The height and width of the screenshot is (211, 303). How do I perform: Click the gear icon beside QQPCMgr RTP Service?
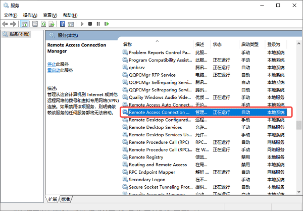[125, 75]
